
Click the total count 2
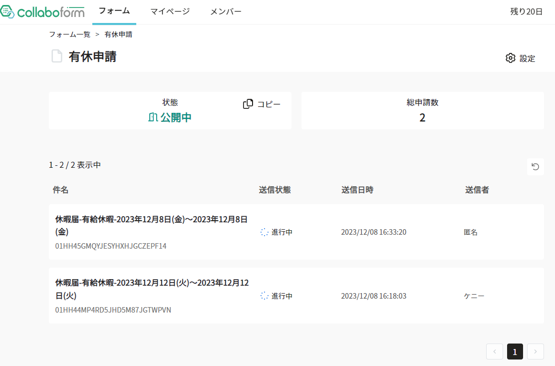tap(422, 117)
